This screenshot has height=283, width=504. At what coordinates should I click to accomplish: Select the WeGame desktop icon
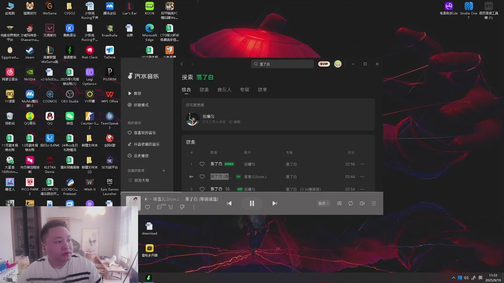tap(50, 8)
